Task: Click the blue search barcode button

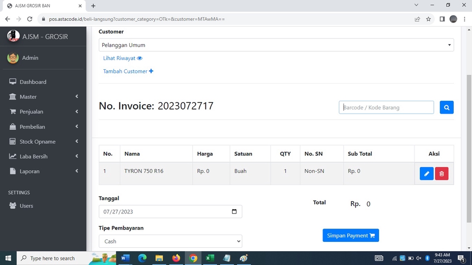Action: (446, 108)
